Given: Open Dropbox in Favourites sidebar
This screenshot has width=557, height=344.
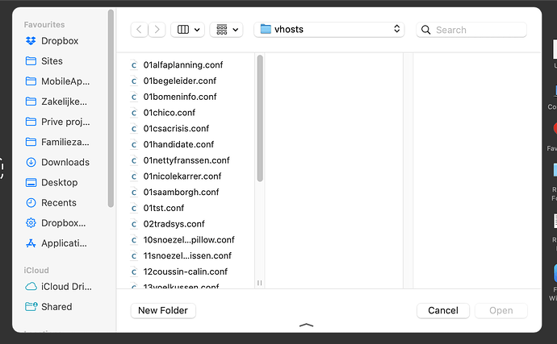Looking at the screenshot, I should pos(52,41).
